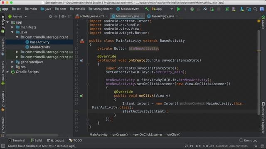Image resolution: width=266 pixels, height=149 pixels.
Task: Collapse the java folder
Action: 12,32
